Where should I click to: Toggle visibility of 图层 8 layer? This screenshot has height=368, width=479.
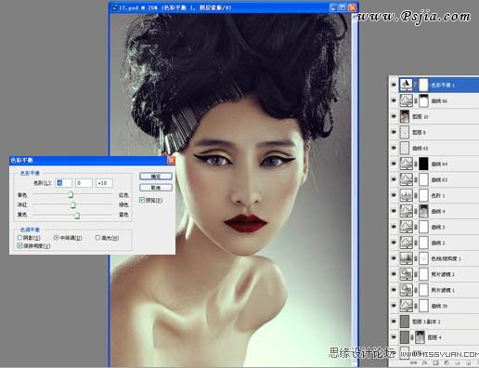(x=394, y=132)
